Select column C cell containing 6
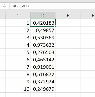Screen dimensions: 95x97 [18, 59]
